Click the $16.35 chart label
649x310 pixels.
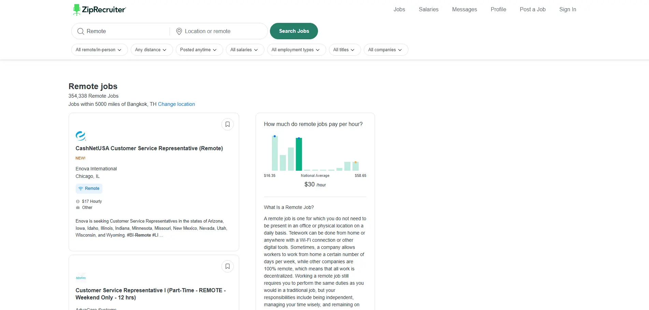tap(270, 176)
